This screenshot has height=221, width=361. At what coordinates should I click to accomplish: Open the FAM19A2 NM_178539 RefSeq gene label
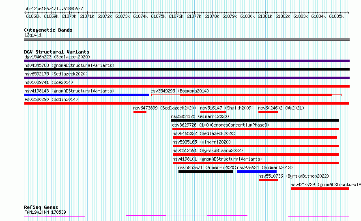tap(45, 212)
